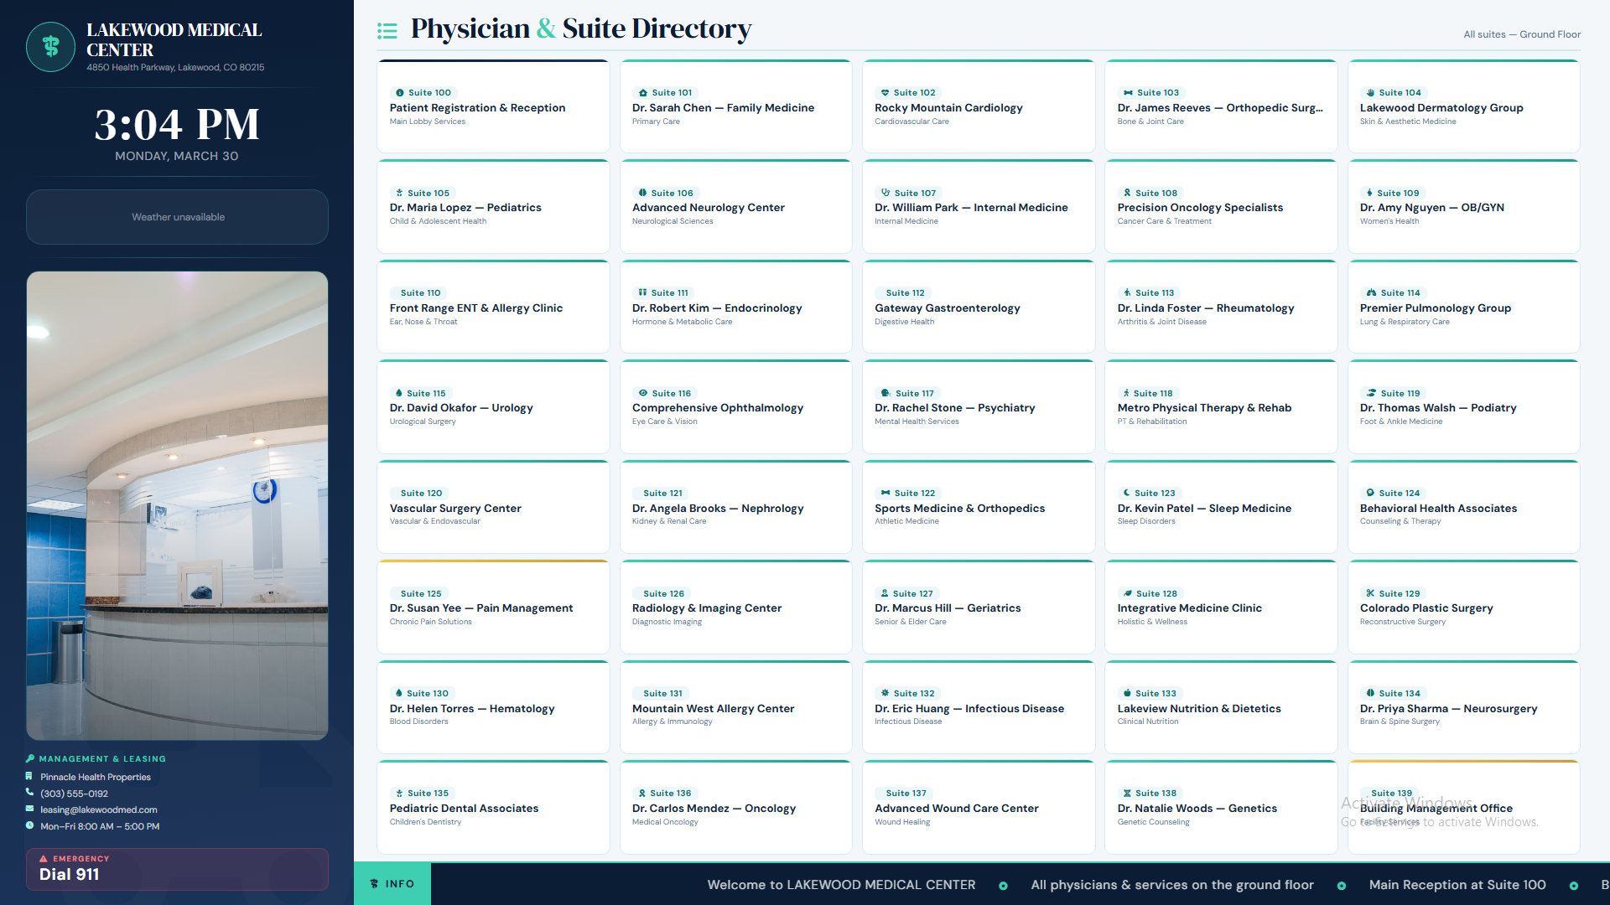Open the INFO tab in bottom bar
This screenshot has width=1610, height=905.
[392, 884]
